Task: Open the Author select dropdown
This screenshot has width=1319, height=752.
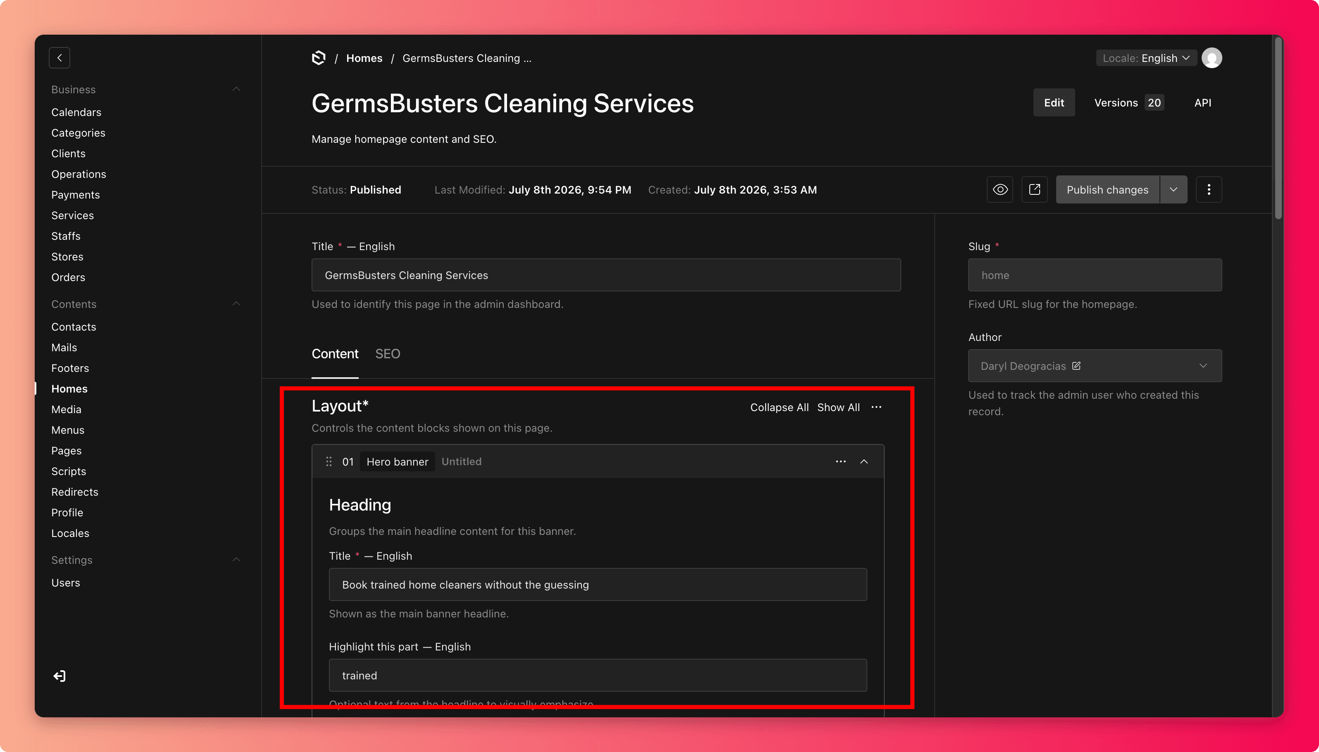Action: (1095, 366)
